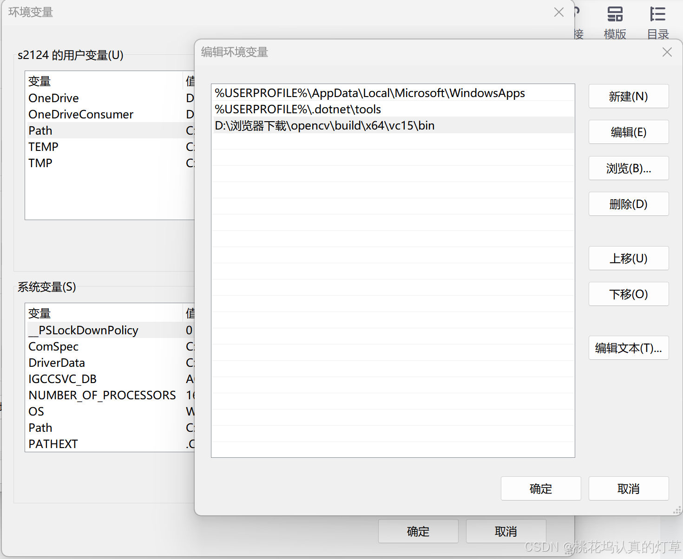Image resolution: width=683 pixels, height=559 pixels.
Task: Open 编辑文本(T) to edit as text
Action: 628,348
